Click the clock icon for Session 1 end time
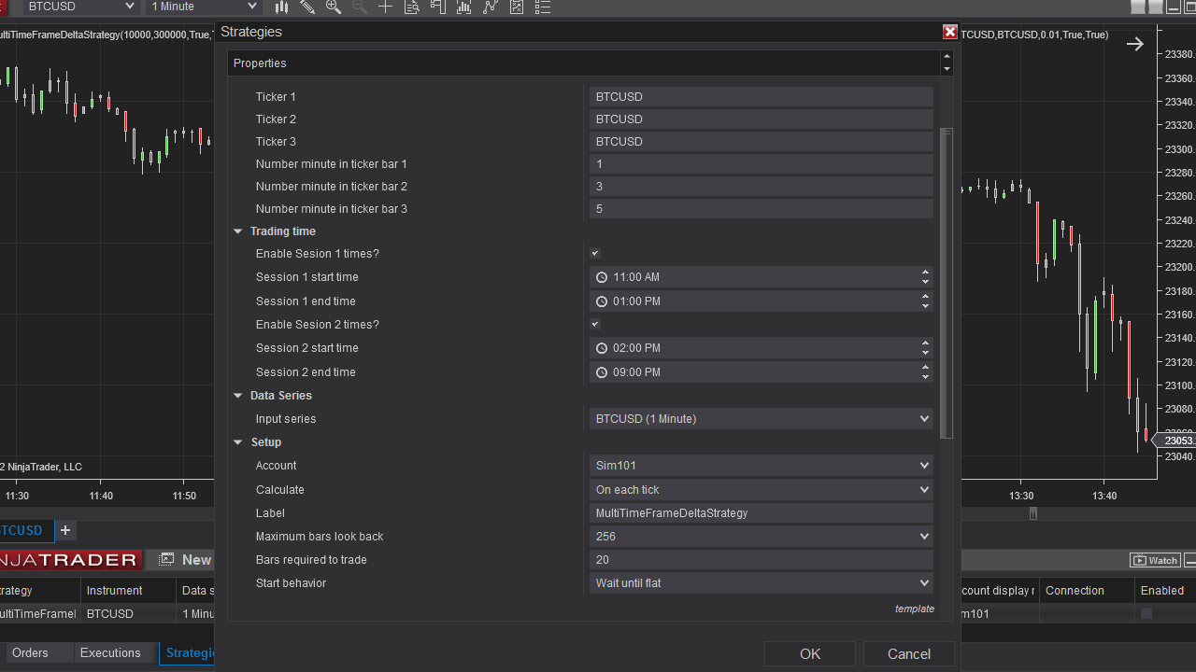Image resolution: width=1196 pixels, height=672 pixels. pyautogui.click(x=602, y=301)
